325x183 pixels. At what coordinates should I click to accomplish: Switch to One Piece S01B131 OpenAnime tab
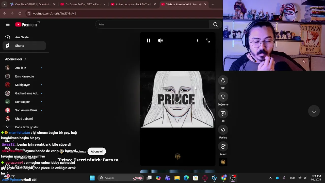[32, 4]
